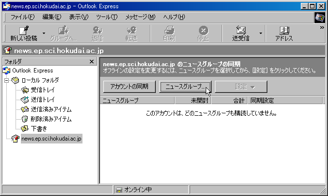This screenshot has width=328, height=196.
Task: Sort by the 合計 column header
Action: (x=230, y=101)
